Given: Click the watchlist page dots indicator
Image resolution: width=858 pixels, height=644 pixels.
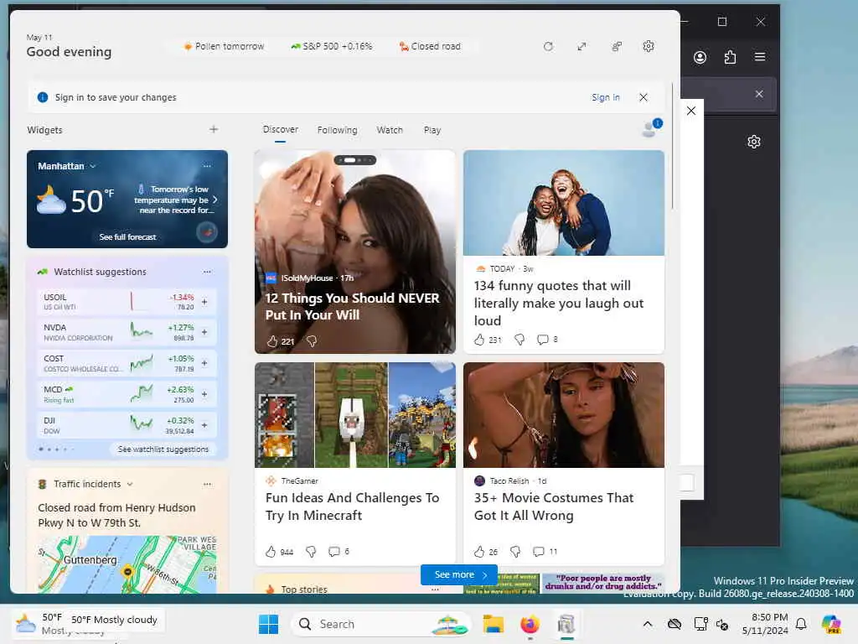Looking at the screenshot, I should (56, 449).
